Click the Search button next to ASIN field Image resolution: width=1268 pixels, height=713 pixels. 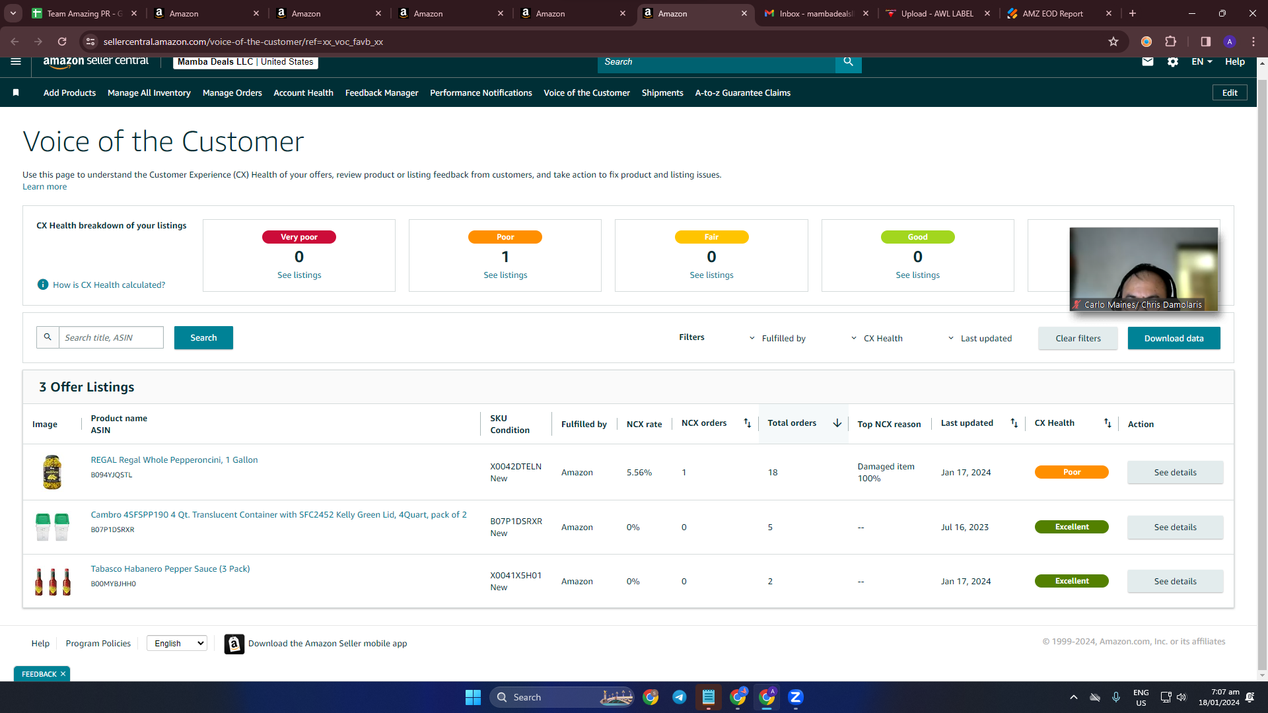point(203,337)
